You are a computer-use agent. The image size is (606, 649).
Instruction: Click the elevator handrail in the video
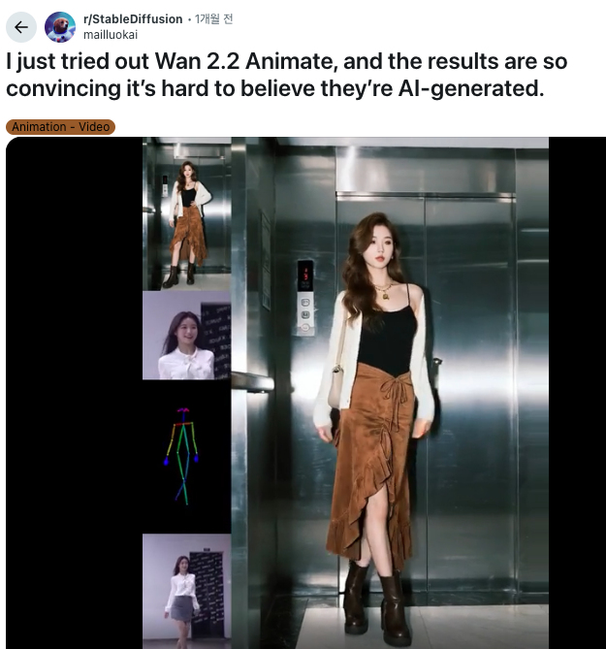253,381
